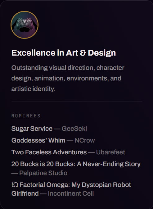Click the Palpatine Studio developer name
153x209 pixels.
[43, 173]
